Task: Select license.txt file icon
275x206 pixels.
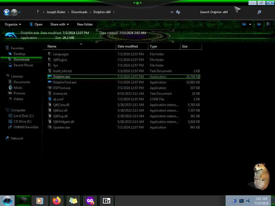Action: click(50, 93)
